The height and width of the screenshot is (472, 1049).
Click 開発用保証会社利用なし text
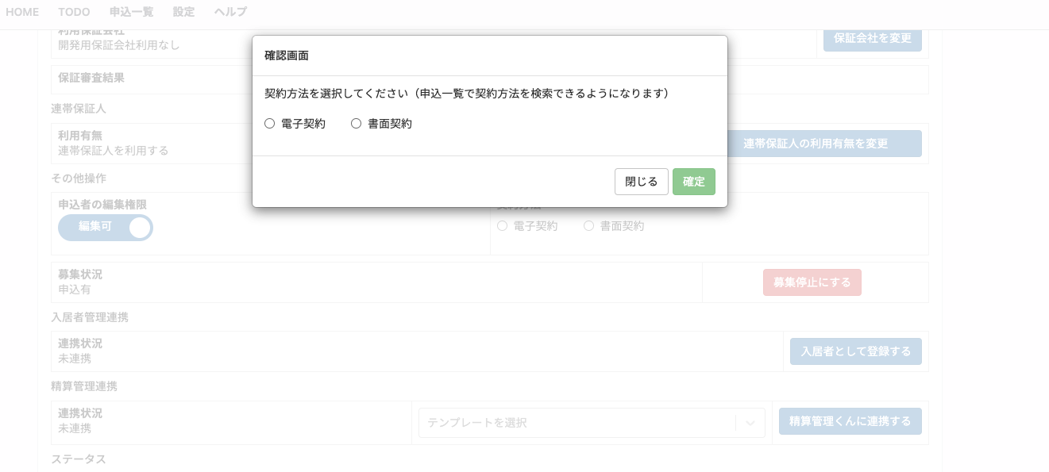tap(119, 45)
